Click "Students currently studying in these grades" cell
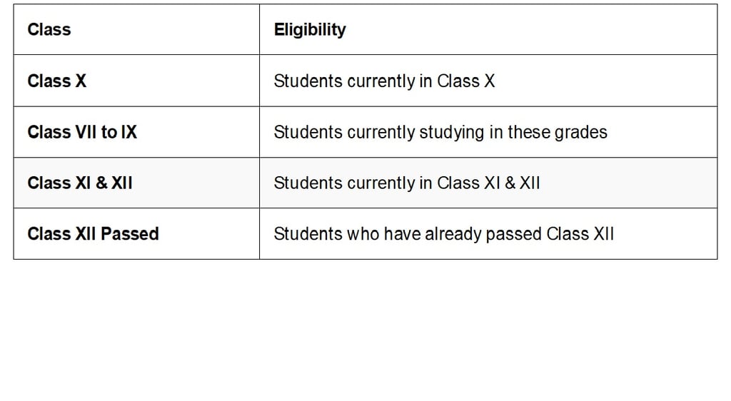This screenshot has width=731, height=401. click(440, 133)
